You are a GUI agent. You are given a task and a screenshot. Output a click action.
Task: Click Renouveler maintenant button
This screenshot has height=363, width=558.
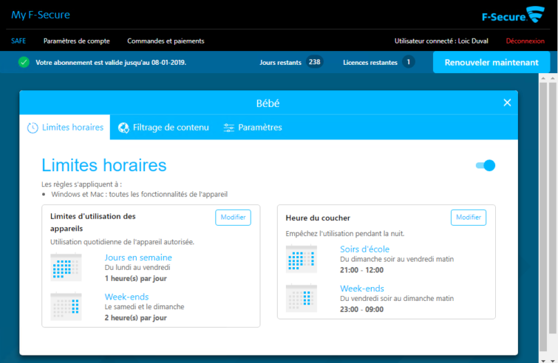coord(491,62)
